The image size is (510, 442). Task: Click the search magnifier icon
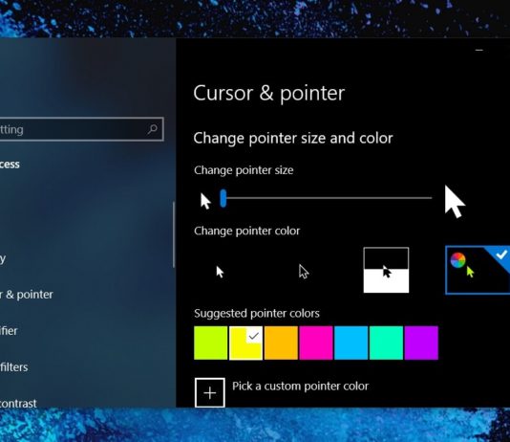coord(152,129)
